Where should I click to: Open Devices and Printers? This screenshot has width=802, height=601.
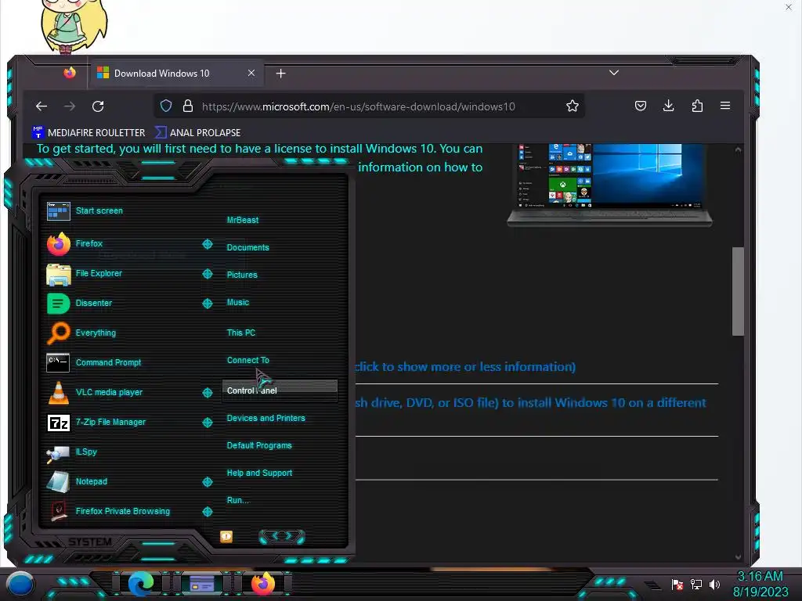point(266,418)
